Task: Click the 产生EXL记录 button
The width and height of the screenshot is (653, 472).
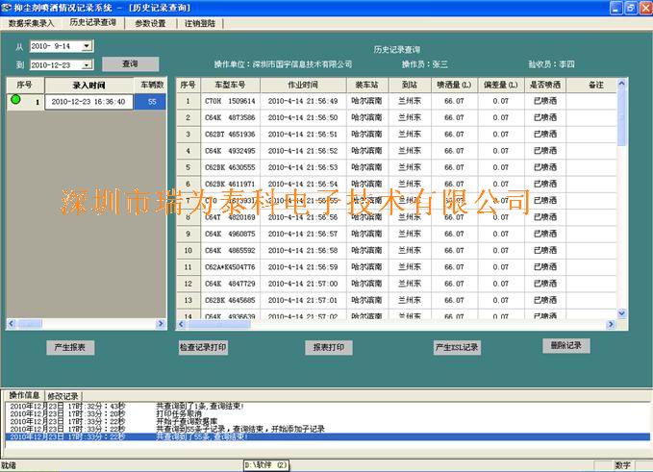Action: [x=456, y=347]
